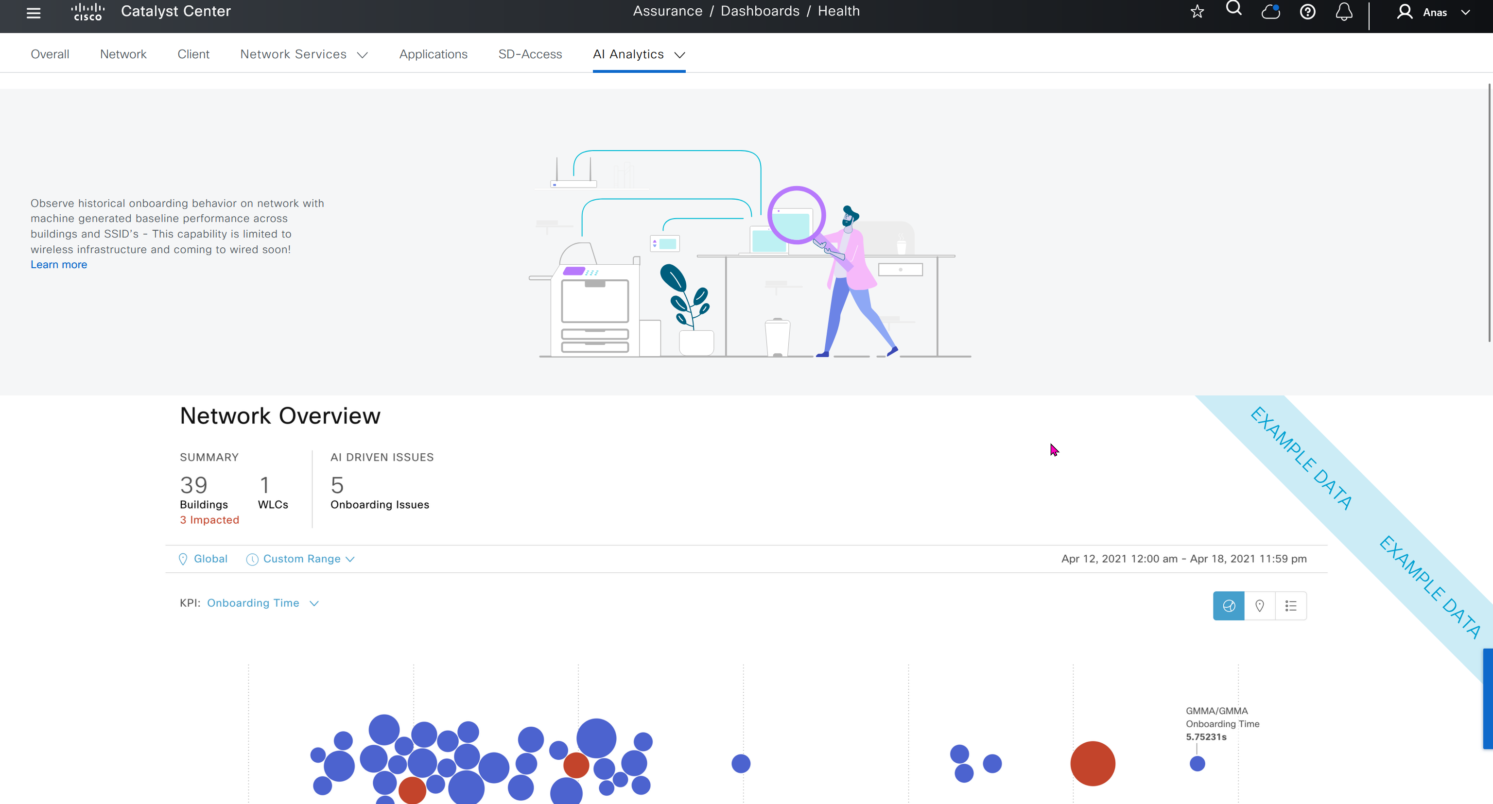Open the help question mark icon
This screenshot has height=804, width=1493.
click(1307, 12)
